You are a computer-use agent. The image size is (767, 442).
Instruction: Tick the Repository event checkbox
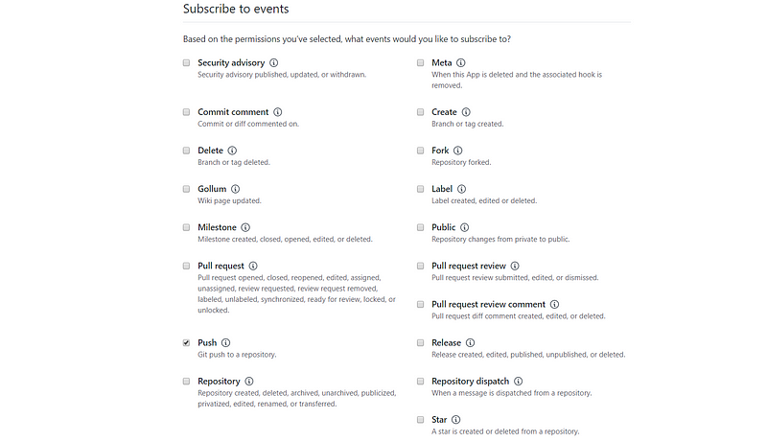coord(187,381)
